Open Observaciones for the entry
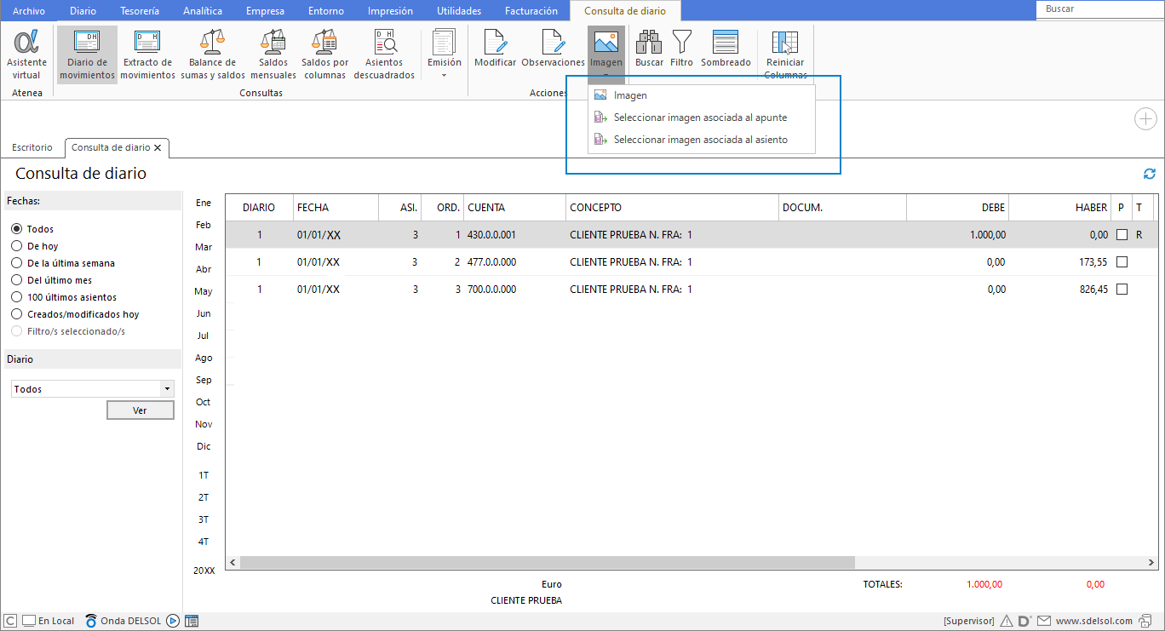Image resolution: width=1165 pixels, height=631 pixels. click(553, 49)
